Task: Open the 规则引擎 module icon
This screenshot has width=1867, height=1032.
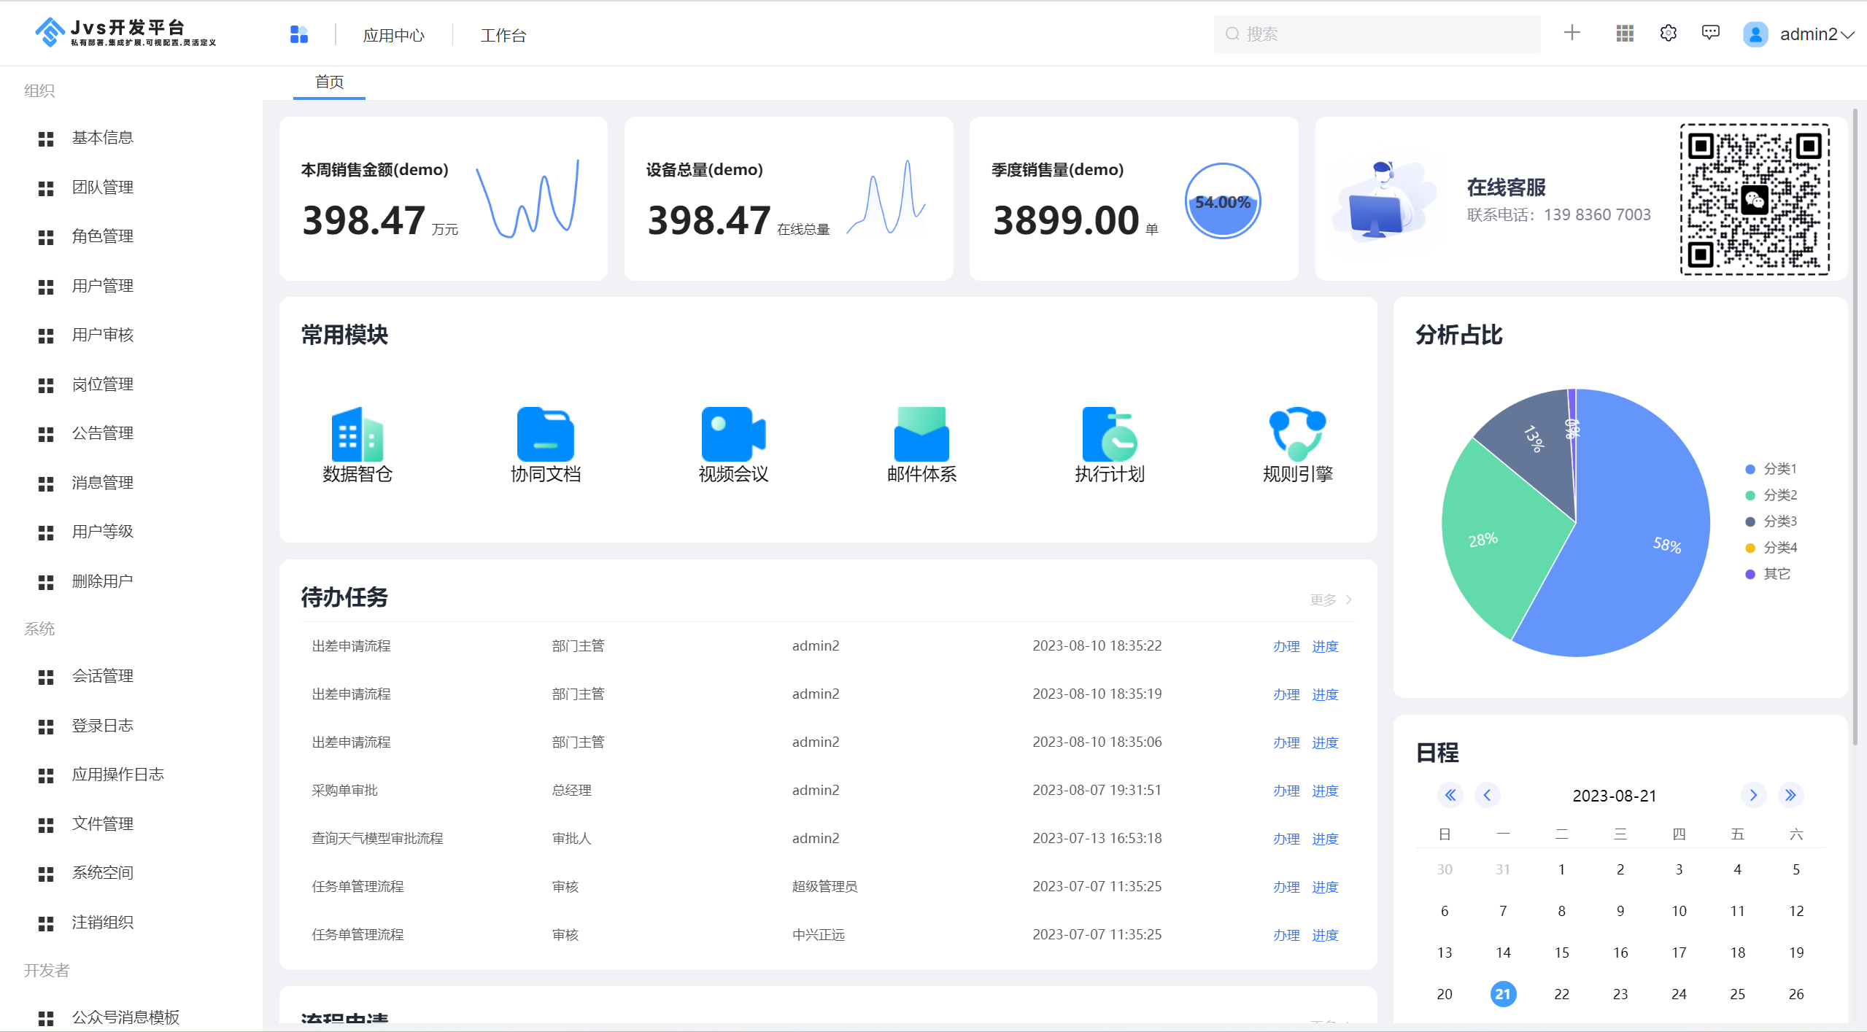Action: click(1297, 435)
